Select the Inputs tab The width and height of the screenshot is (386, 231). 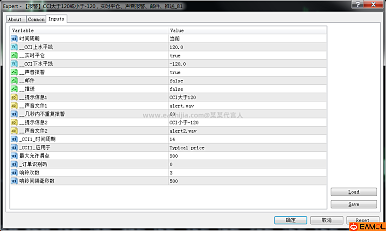56,19
